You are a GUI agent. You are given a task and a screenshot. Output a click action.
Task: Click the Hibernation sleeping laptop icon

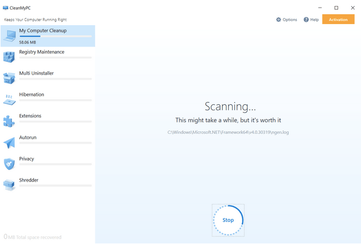point(9,100)
